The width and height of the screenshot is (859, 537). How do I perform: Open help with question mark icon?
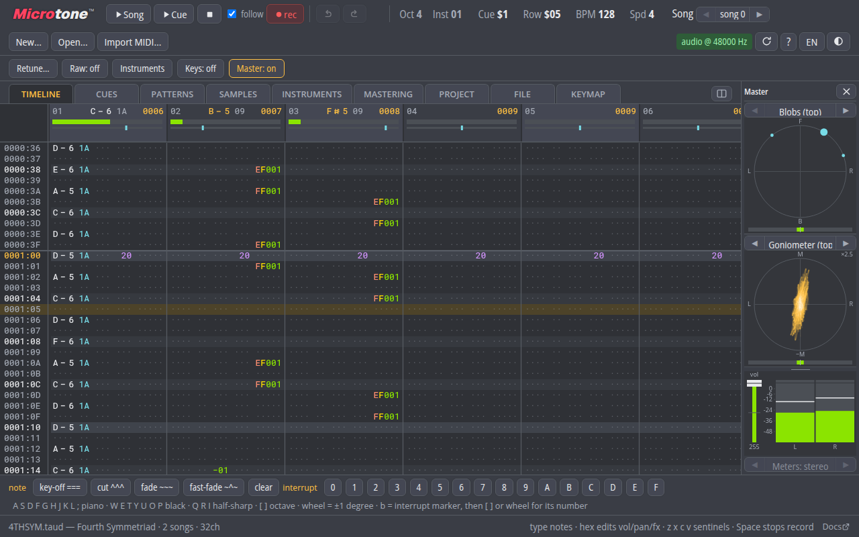point(789,42)
